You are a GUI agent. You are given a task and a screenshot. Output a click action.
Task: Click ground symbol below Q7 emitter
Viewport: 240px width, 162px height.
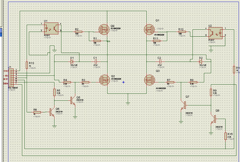point(181,122)
